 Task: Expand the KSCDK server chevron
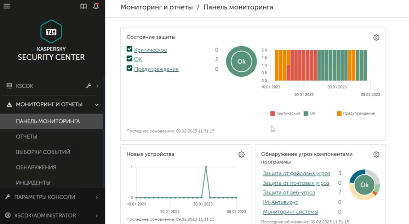click(97, 86)
